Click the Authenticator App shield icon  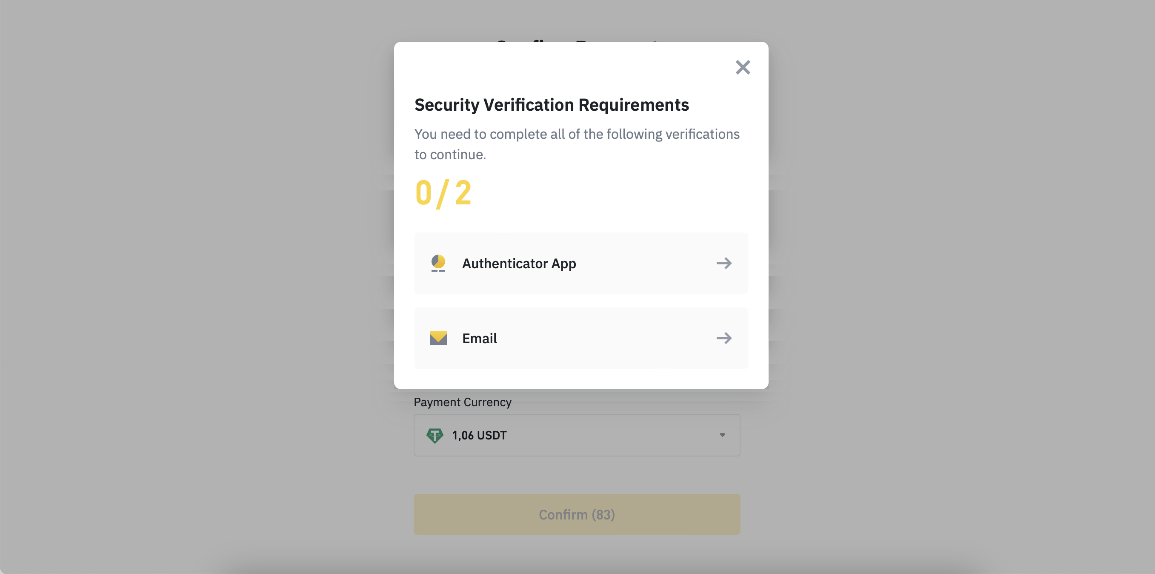tap(438, 263)
